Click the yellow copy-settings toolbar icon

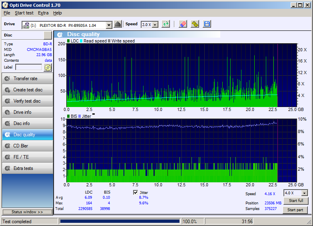(x=195, y=24)
